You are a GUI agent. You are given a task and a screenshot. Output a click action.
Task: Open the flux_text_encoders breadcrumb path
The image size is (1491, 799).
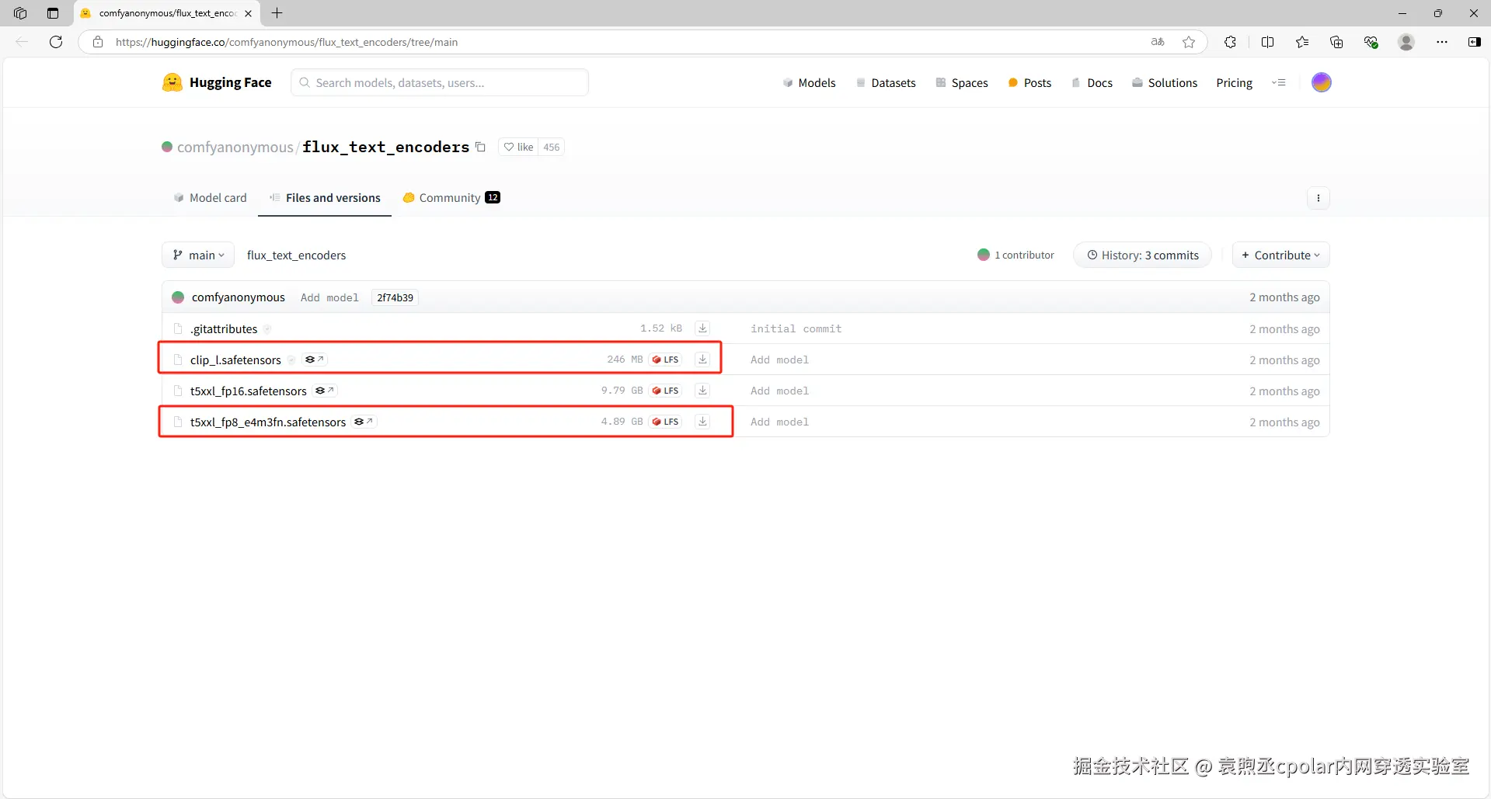coord(296,255)
